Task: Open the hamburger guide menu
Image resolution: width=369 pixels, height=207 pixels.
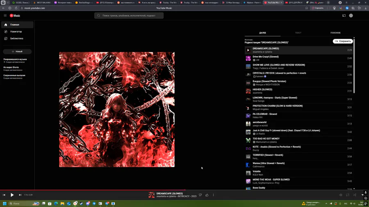Action: click(x=5, y=16)
